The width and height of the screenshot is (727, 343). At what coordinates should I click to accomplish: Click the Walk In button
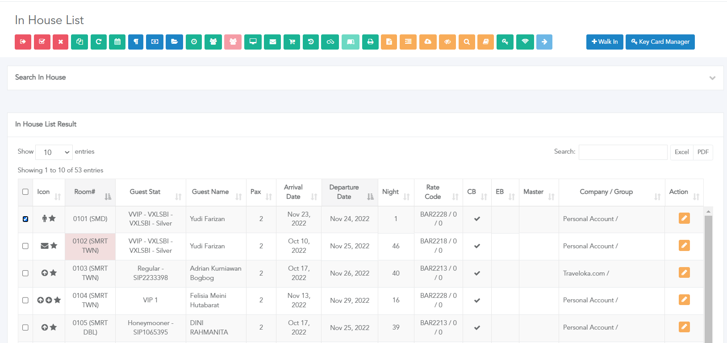tap(605, 42)
